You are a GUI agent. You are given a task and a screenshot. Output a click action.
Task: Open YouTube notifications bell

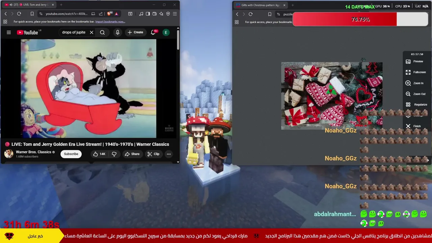click(x=153, y=32)
